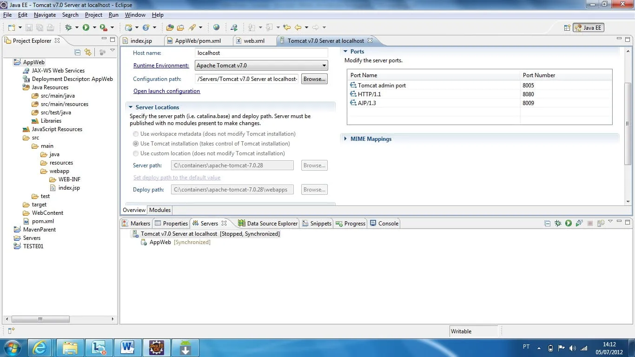Image resolution: width=635 pixels, height=357 pixels.
Task: Switch to the AppWeb/pom.xml editor tab
Action: pyautogui.click(x=198, y=41)
